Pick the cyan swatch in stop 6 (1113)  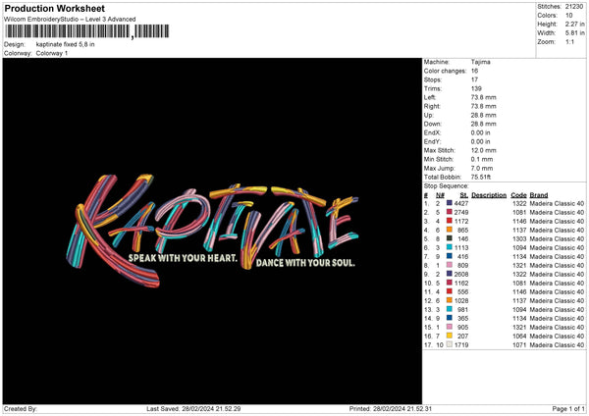(x=450, y=247)
